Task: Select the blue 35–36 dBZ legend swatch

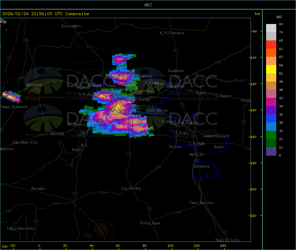Action: click(271, 119)
